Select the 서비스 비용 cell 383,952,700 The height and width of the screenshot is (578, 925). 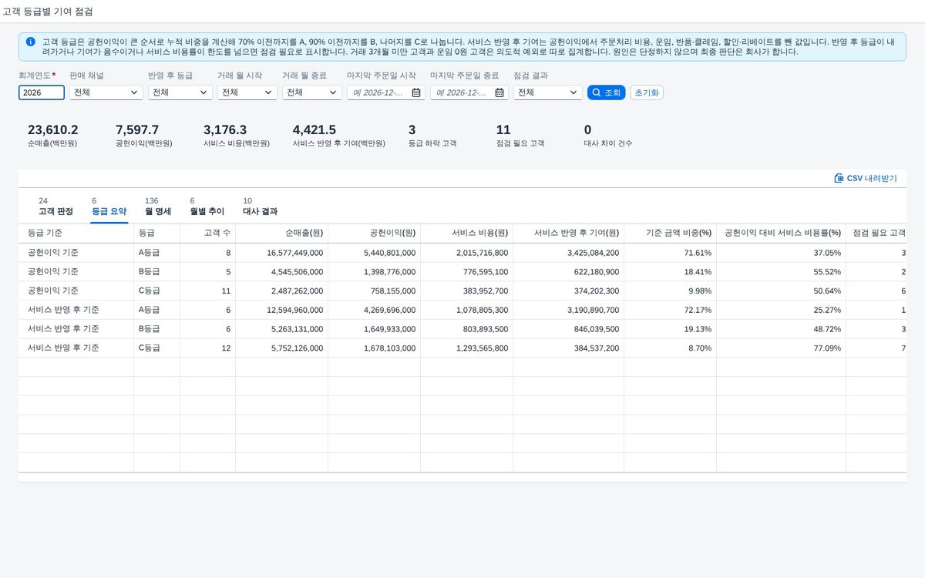pos(485,291)
